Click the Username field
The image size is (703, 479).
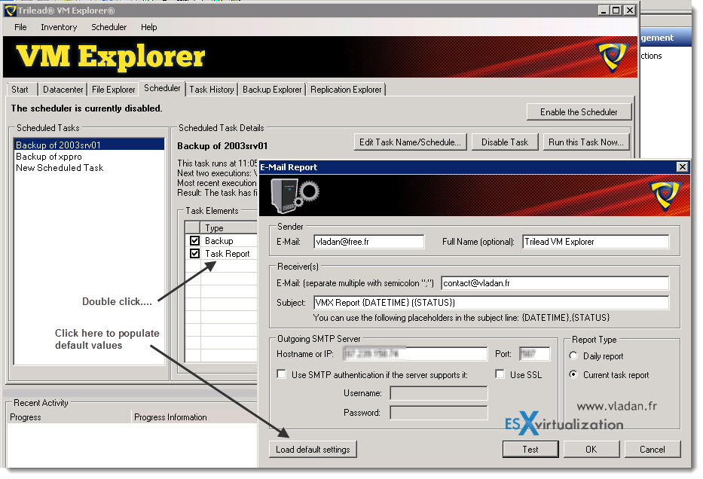[439, 393]
